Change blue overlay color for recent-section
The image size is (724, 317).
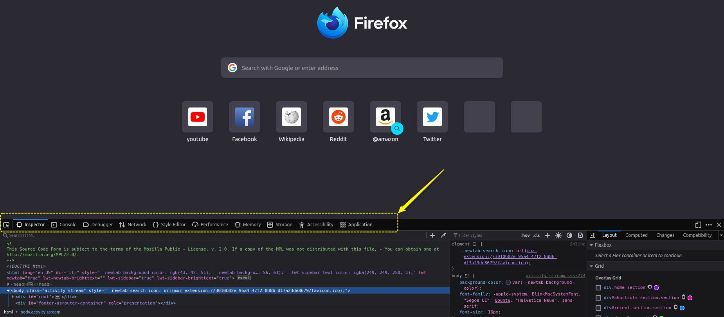[682, 308]
